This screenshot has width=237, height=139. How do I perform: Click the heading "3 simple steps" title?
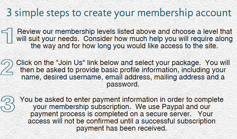[119, 13]
